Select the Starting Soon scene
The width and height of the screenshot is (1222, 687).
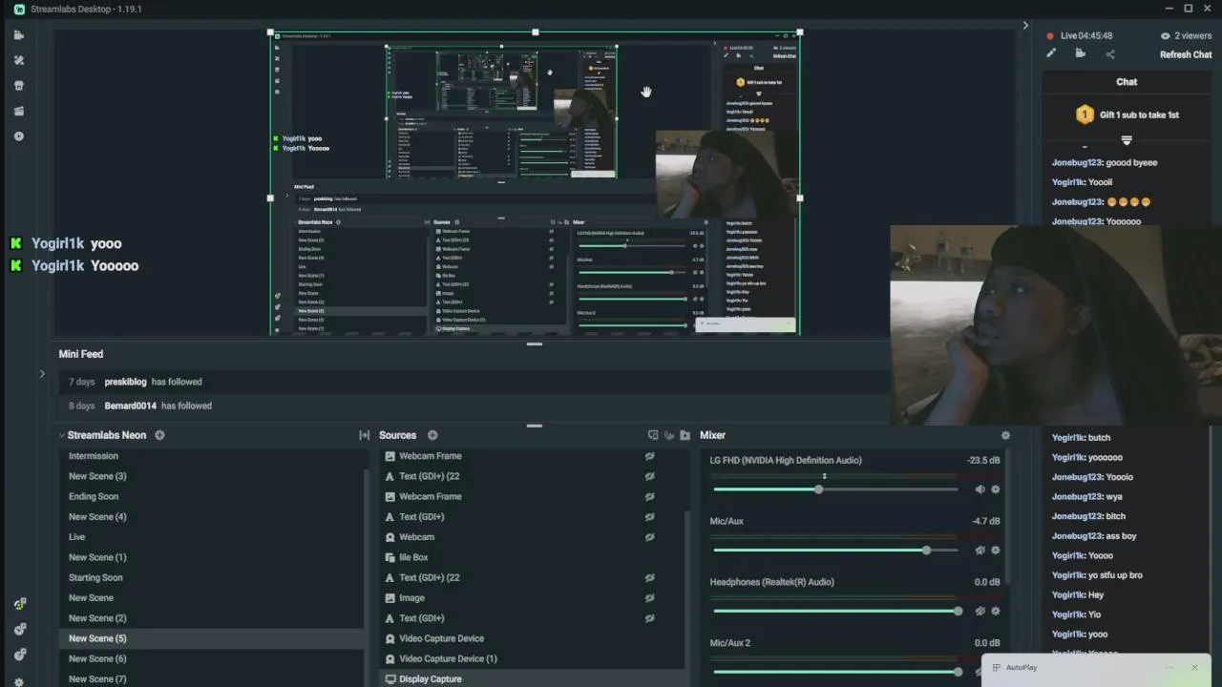[95, 577]
